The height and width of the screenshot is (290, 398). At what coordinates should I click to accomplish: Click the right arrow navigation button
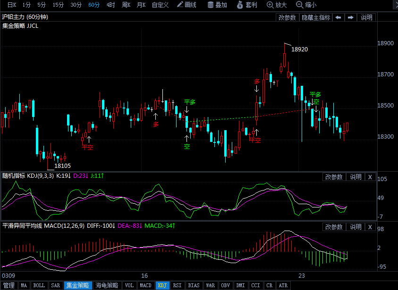[x=350, y=17]
